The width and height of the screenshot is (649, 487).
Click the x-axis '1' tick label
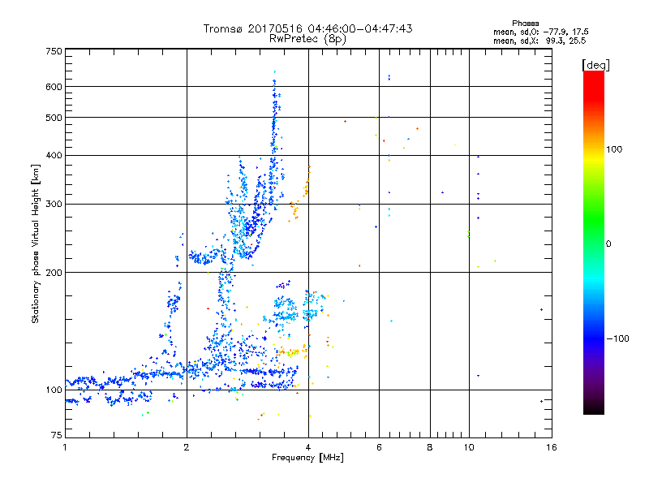pyautogui.click(x=65, y=447)
